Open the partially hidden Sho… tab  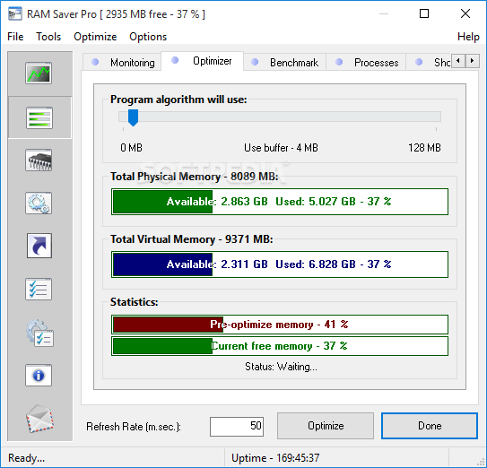click(x=429, y=62)
